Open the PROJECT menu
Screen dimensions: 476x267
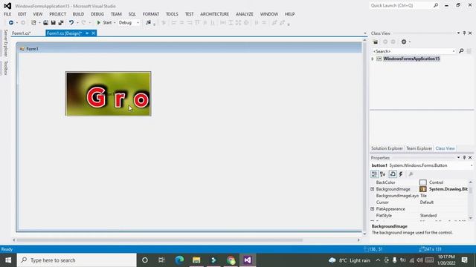tap(58, 14)
